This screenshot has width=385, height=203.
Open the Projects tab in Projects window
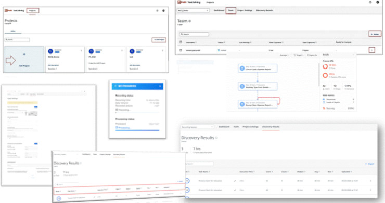(32, 10)
